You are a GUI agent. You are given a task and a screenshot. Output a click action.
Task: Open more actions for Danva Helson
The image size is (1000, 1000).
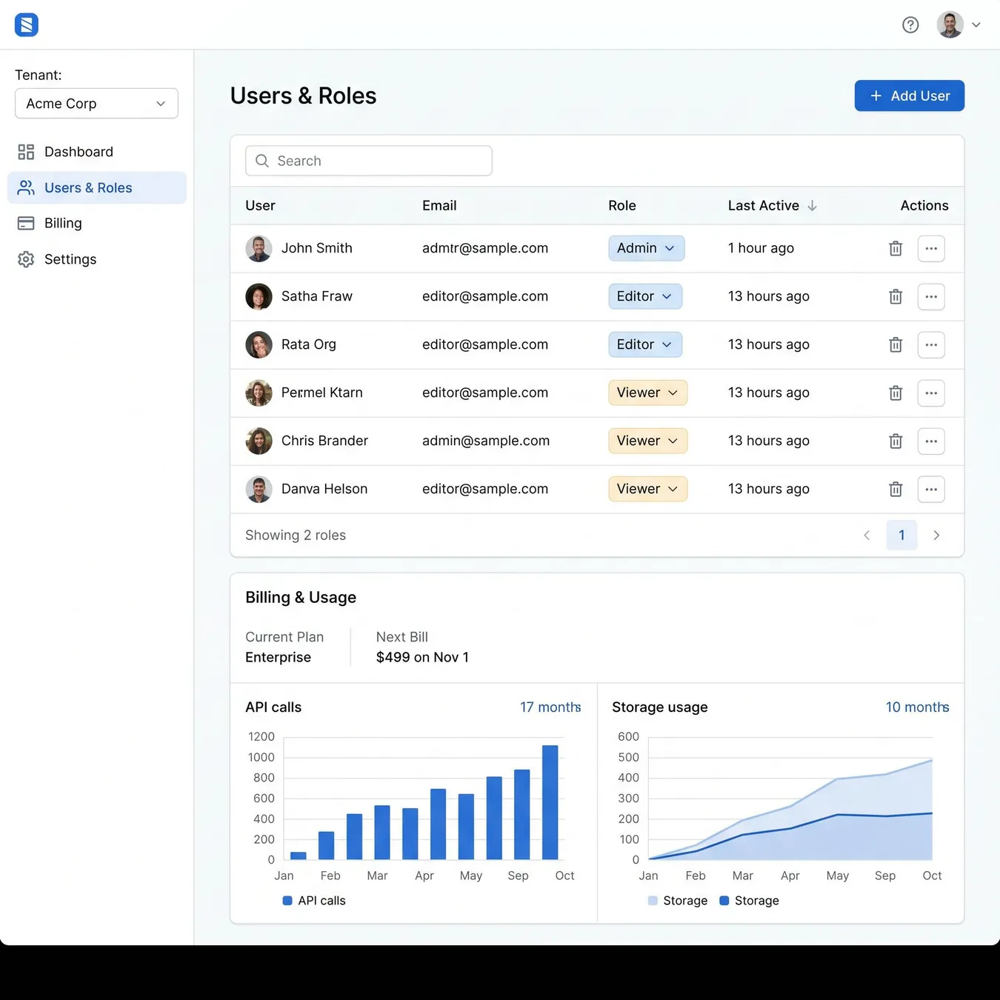(931, 489)
